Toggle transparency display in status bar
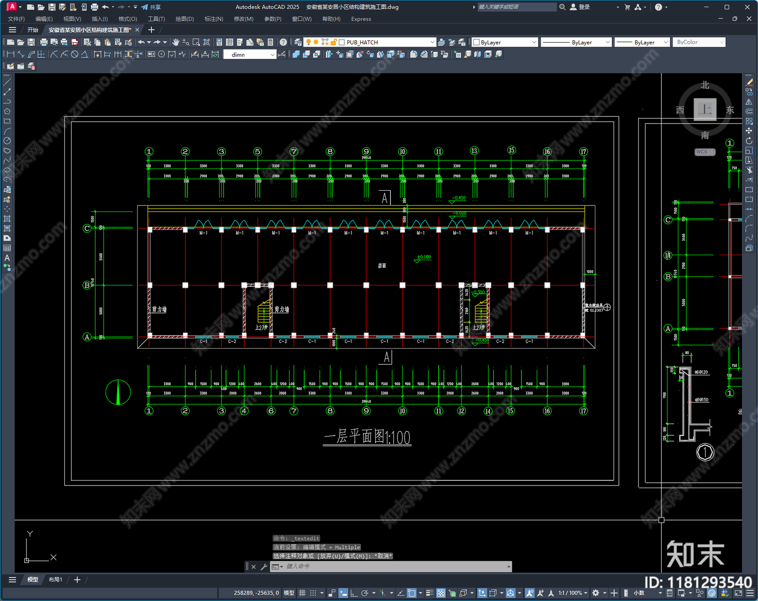This screenshot has width=758, height=601. click(x=441, y=593)
